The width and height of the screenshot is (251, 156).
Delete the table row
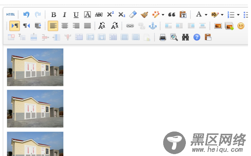point(45,37)
